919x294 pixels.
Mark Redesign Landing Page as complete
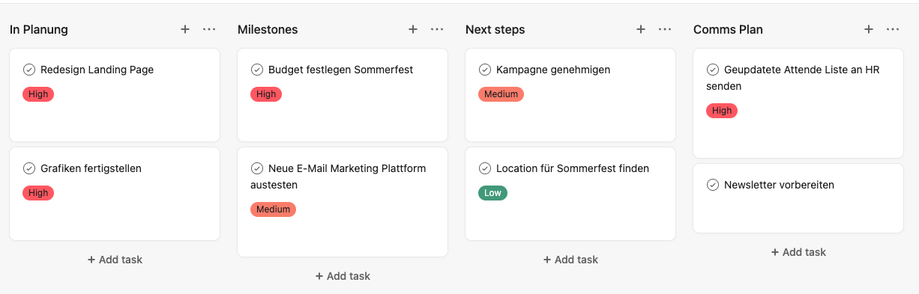click(x=29, y=70)
